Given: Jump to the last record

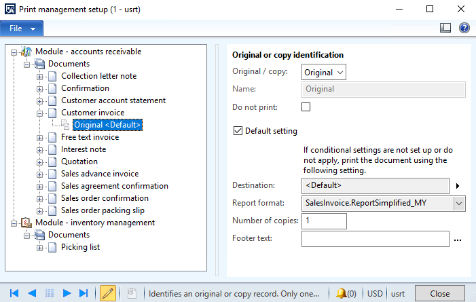Looking at the screenshot, I should pos(84,293).
